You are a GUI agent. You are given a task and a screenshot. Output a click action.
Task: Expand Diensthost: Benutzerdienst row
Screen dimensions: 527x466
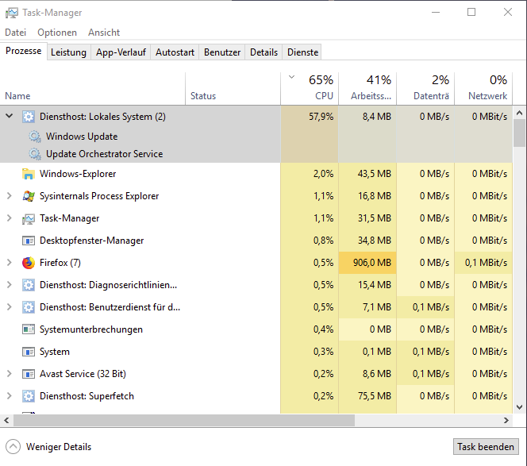point(10,307)
